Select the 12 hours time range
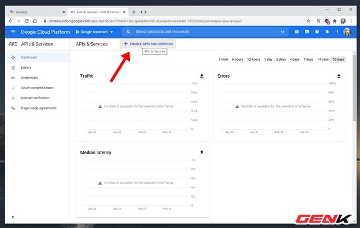This screenshot has width=360, height=228. pyautogui.click(x=254, y=60)
